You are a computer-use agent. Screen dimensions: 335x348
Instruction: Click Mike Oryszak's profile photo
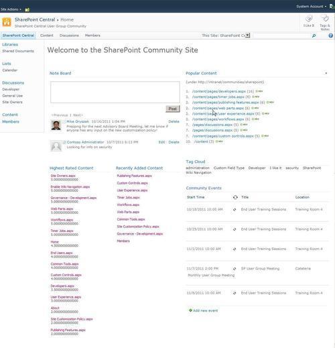coord(56,125)
